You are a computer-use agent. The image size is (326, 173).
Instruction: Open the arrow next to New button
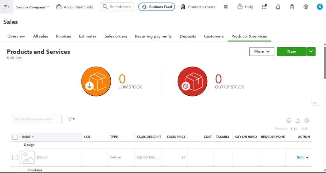coord(311,51)
